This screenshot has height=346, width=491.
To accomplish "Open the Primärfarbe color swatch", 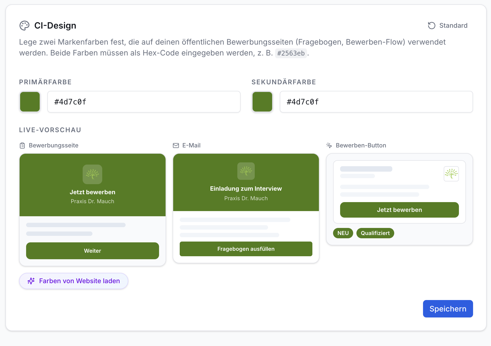I will pyautogui.click(x=30, y=102).
